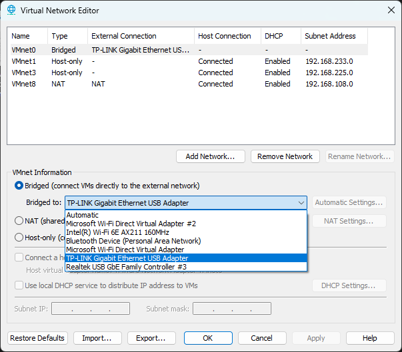The width and height of the screenshot is (402, 352).
Task: Choose Microsoft Wi-Fi Direct Virtual Adapter option
Action: (186, 250)
